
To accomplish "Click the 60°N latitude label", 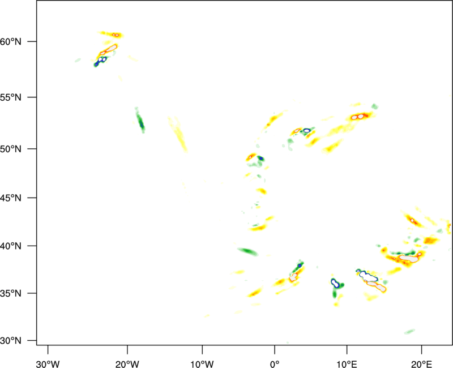I will click(x=11, y=41).
